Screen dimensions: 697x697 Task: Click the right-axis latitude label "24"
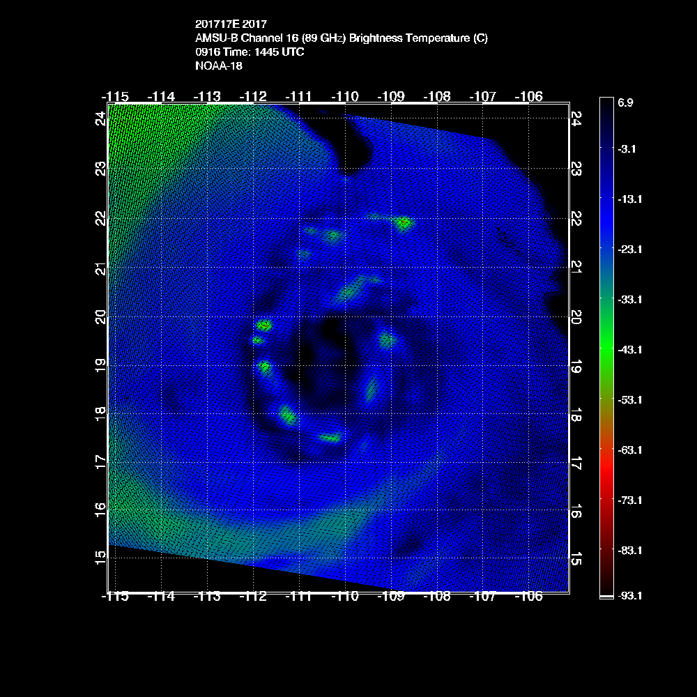[576, 118]
